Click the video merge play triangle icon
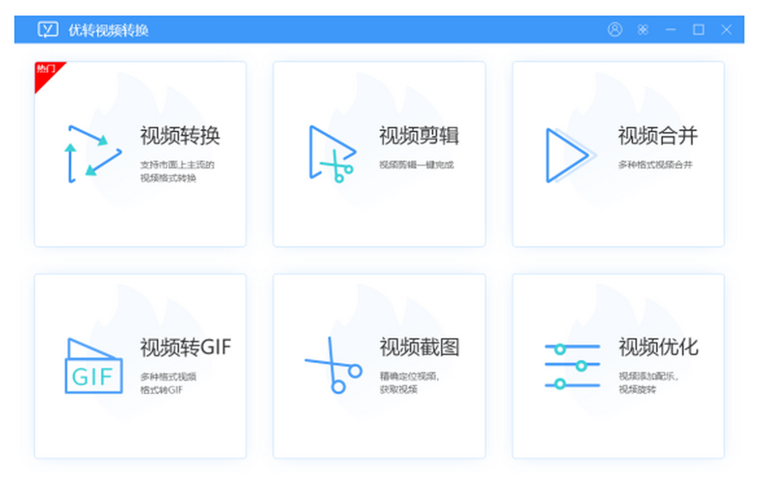760x495 pixels. coord(569,155)
